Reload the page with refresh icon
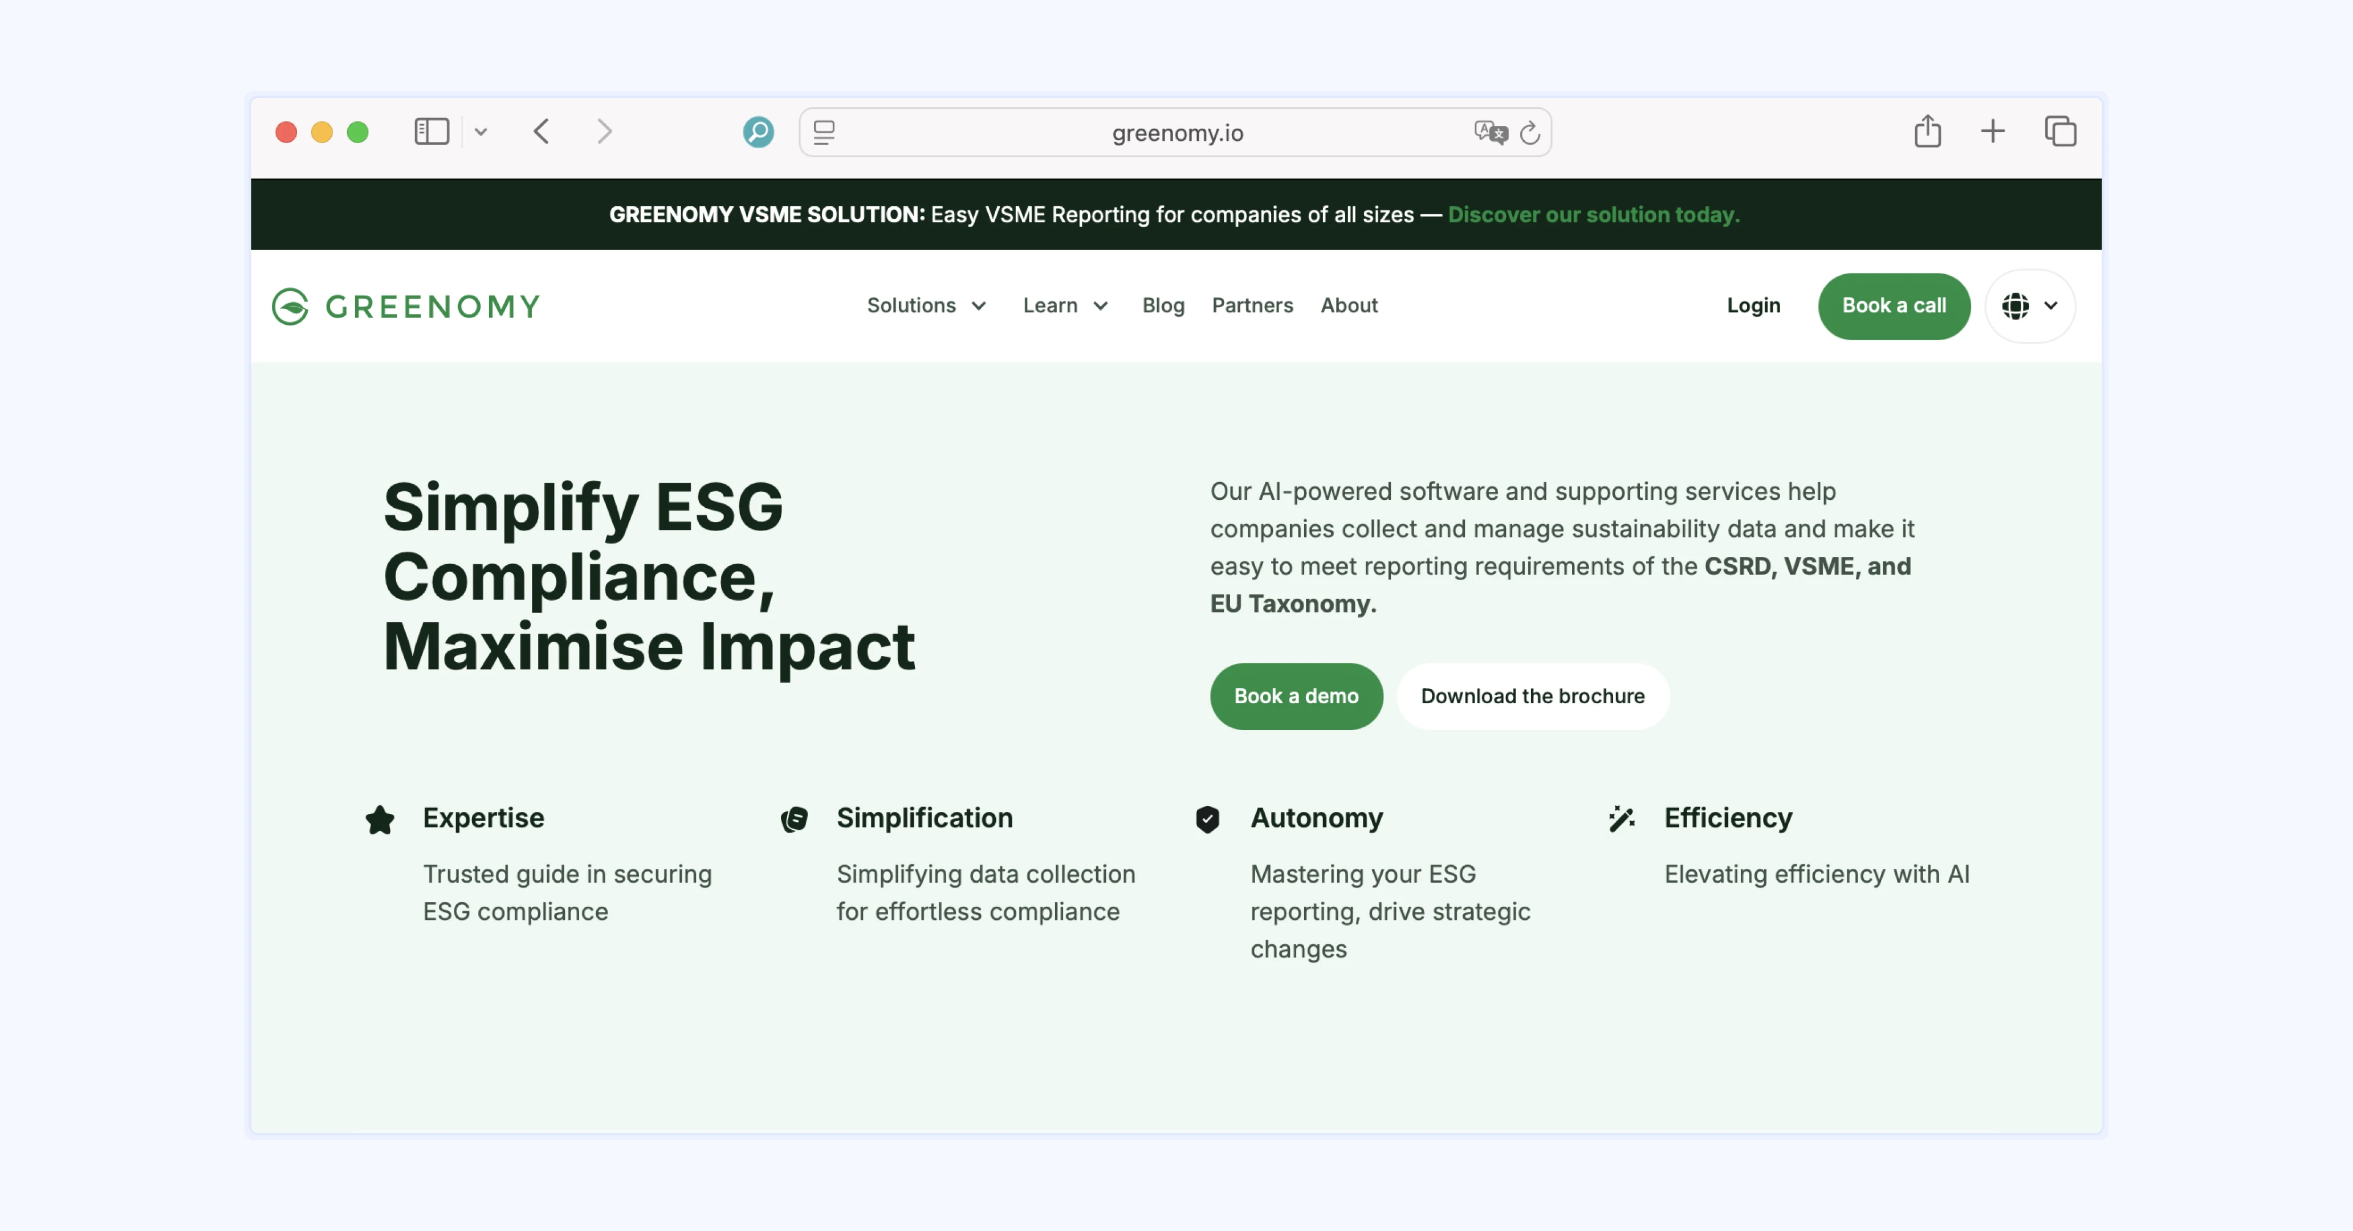2353x1231 pixels. point(1530,133)
